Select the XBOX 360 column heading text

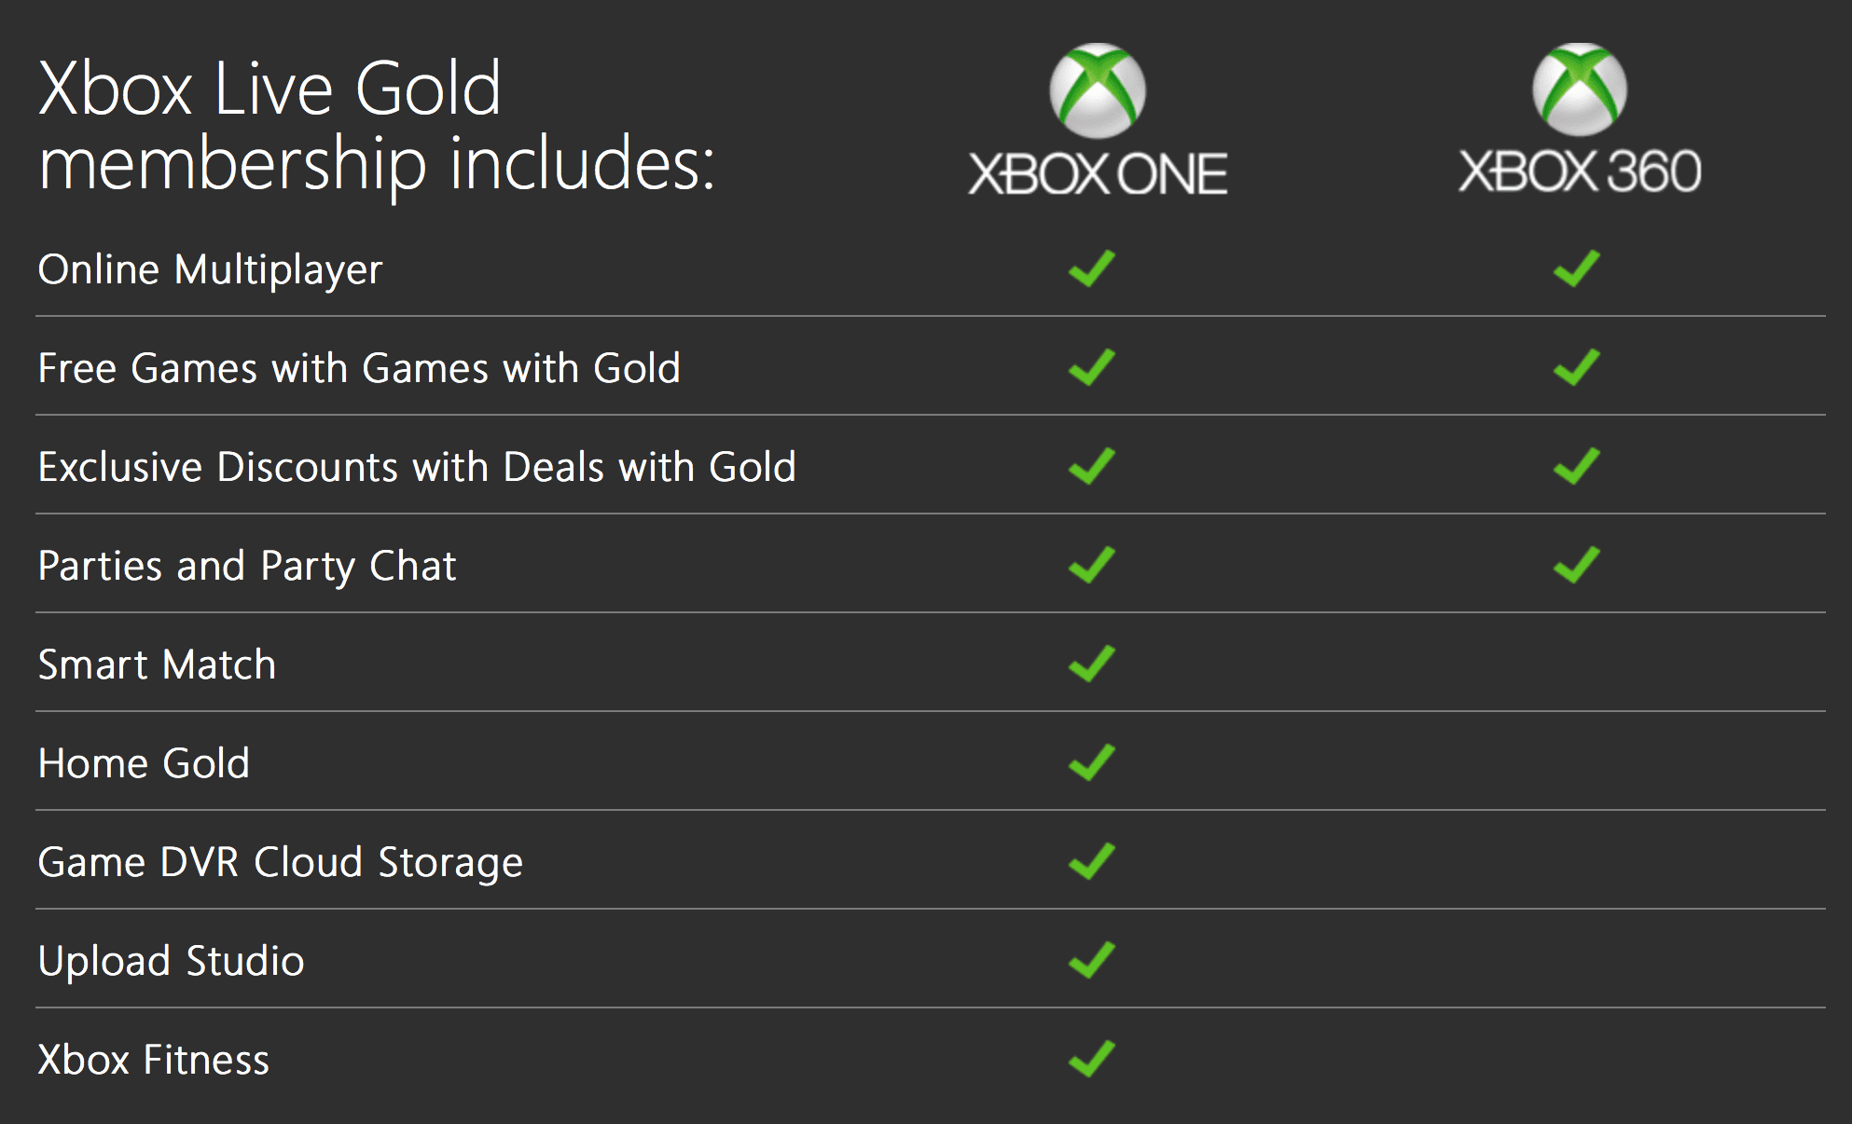tap(1580, 172)
